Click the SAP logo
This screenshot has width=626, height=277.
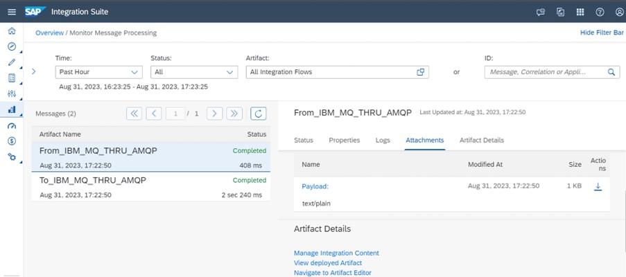pyautogui.click(x=35, y=12)
